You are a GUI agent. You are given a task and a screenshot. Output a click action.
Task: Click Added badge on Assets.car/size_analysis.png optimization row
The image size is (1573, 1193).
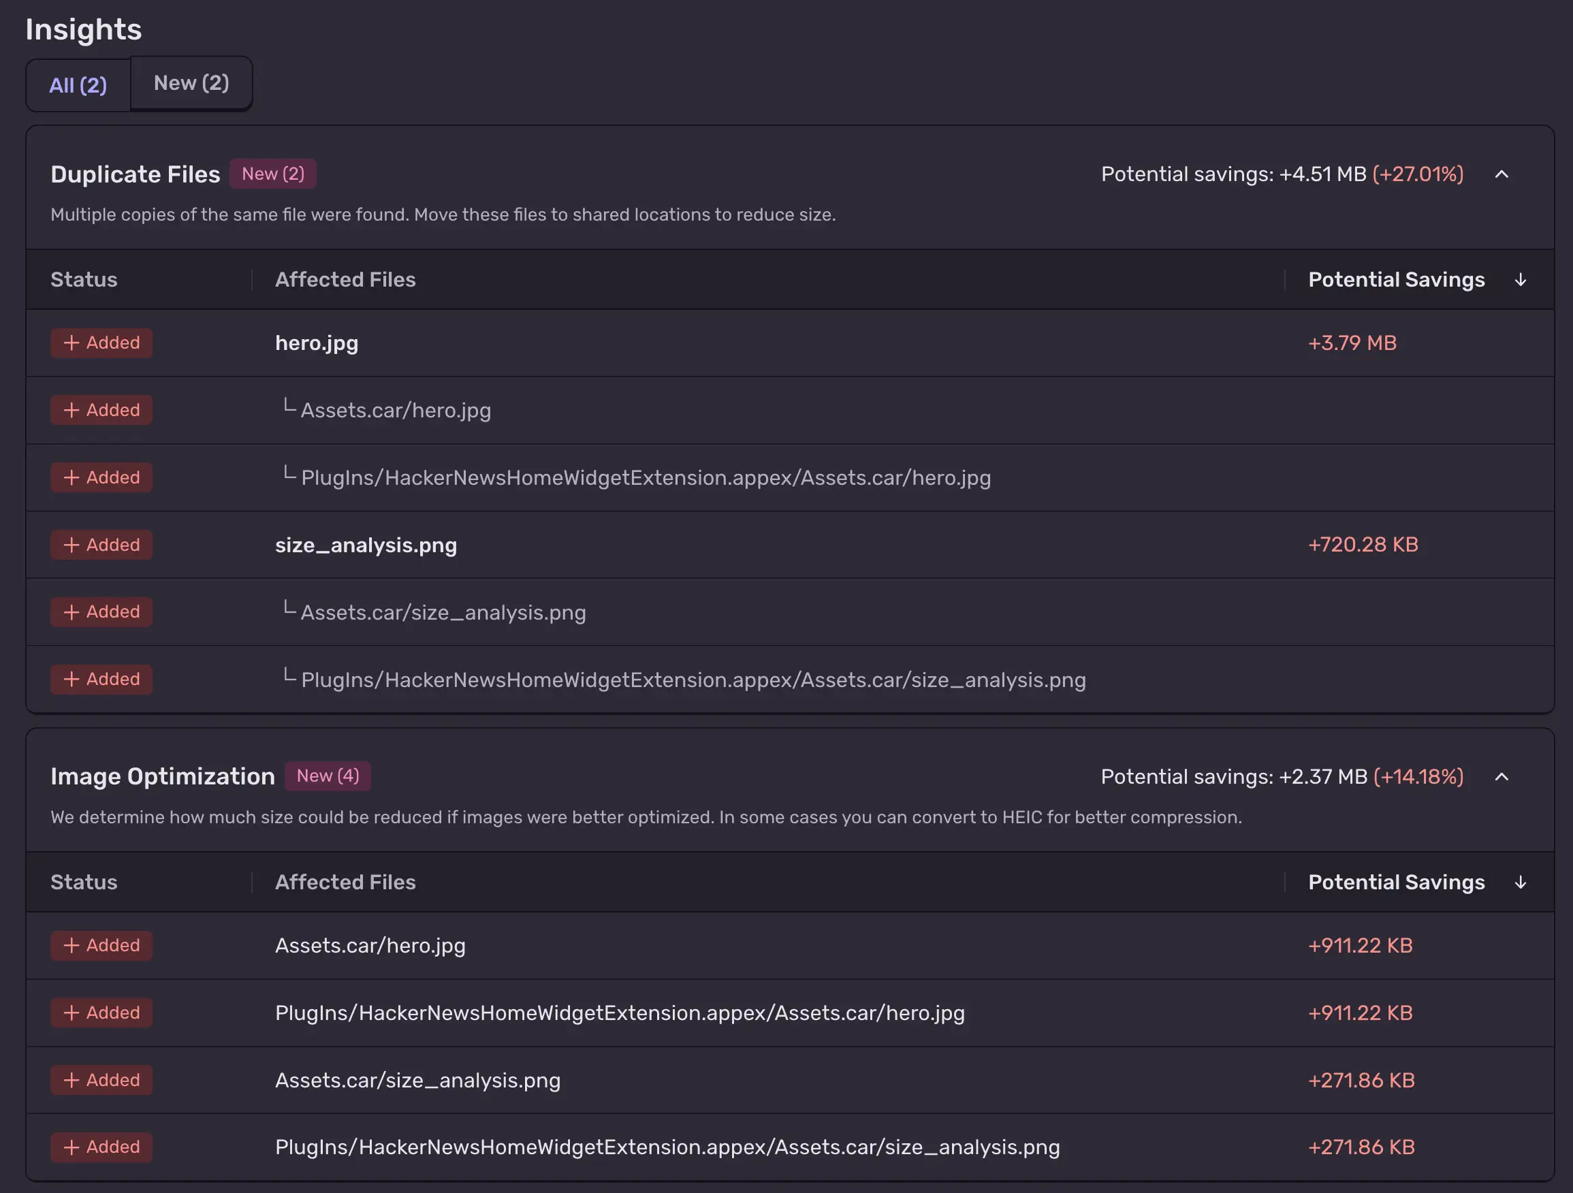click(101, 1080)
